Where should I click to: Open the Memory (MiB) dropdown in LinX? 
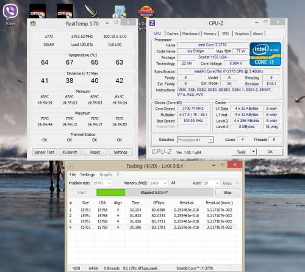pyautogui.click(x=159, y=183)
